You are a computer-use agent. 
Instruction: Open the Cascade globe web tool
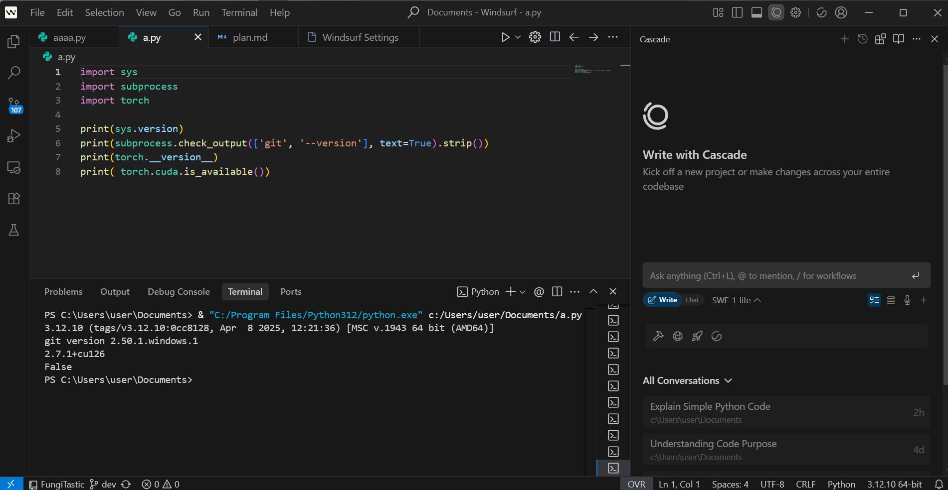[678, 336]
